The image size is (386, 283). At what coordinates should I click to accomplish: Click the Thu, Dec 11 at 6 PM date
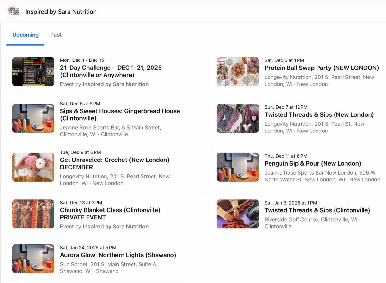(286, 156)
